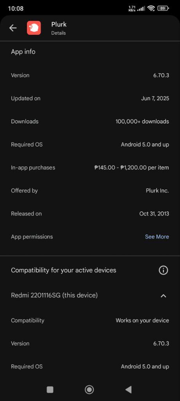Select the Updated on Jun 7, 2025 row
The width and height of the screenshot is (180, 401).
pos(90,98)
